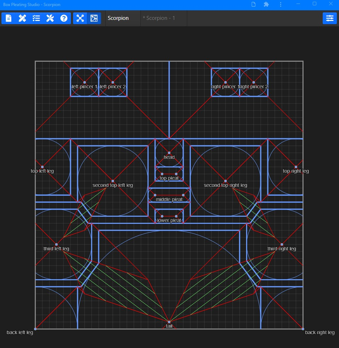
Task: Open the Tools wrench-screwdriver icon
Action: point(50,18)
